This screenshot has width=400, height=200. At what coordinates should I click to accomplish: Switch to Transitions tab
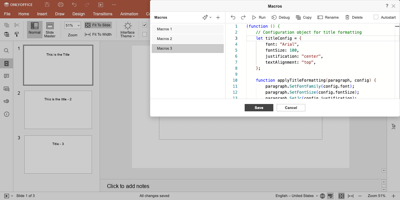(x=103, y=14)
